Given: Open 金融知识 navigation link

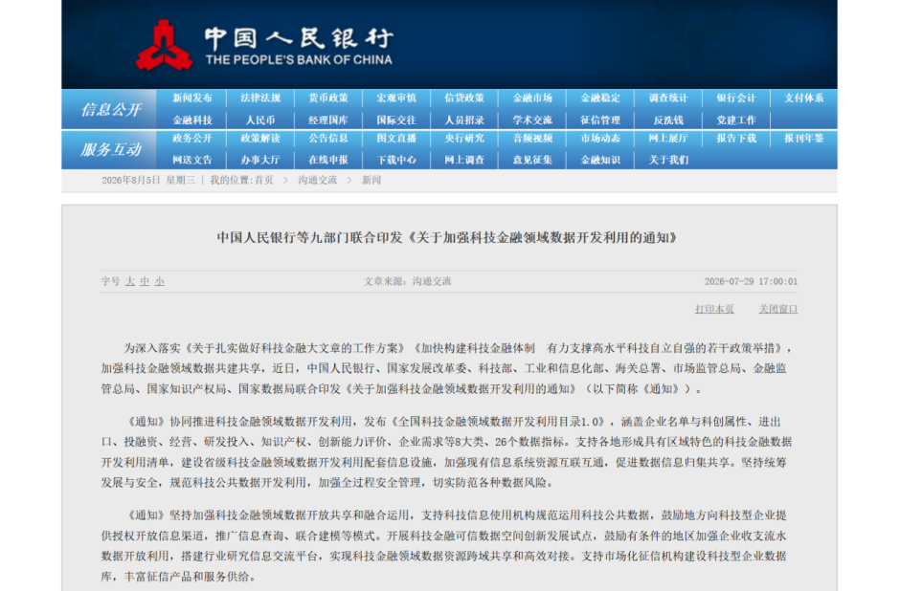Looking at the screenshot, I should pyautogui.click(x=600, y=160).
